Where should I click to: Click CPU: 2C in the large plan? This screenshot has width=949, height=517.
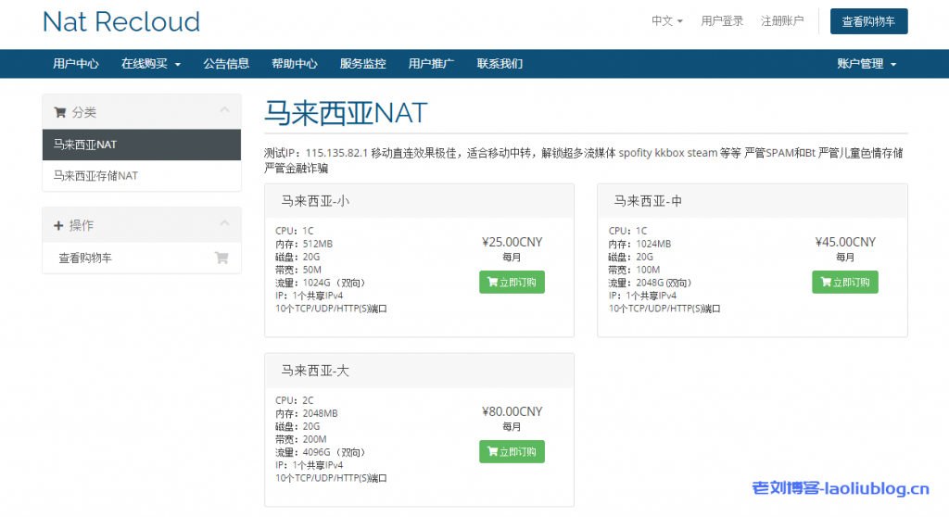pos(295,400)
